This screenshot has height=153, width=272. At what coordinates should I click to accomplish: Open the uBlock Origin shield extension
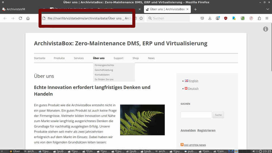[x=226, y=18]
